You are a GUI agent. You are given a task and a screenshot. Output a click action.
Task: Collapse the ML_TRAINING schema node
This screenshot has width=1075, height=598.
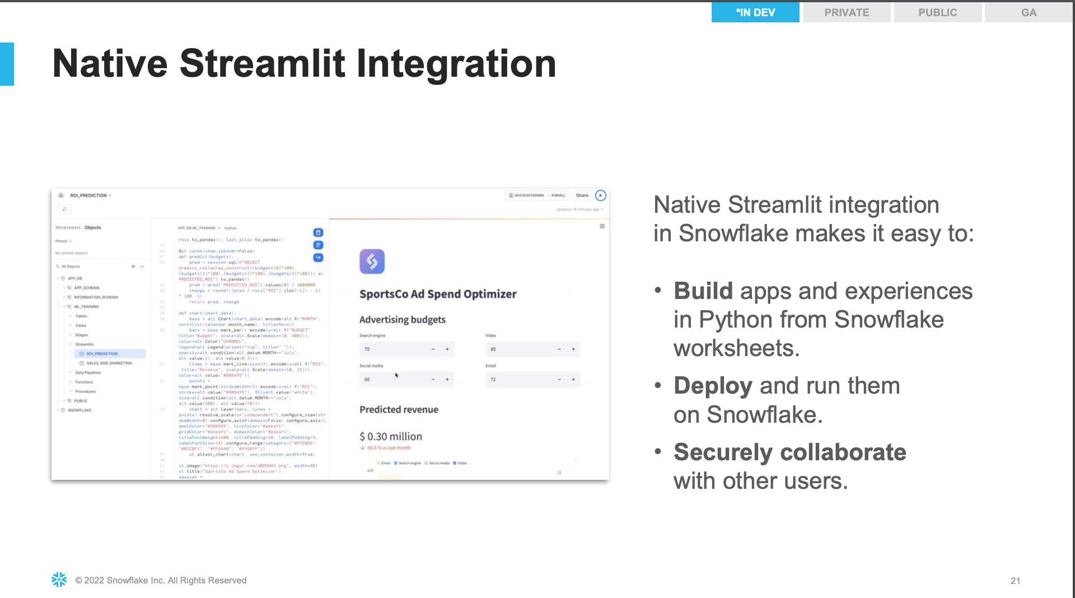pyautogui.click(x=64, y=307)
